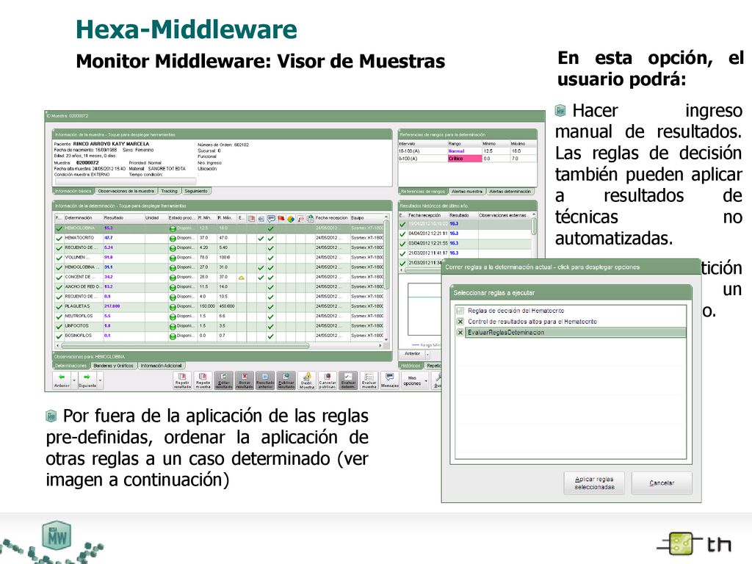Image resolution: width=752 pixels, height=564 pixels.
Task: Open the 'Alertas determinación' tab
Action: coord(510,192)
